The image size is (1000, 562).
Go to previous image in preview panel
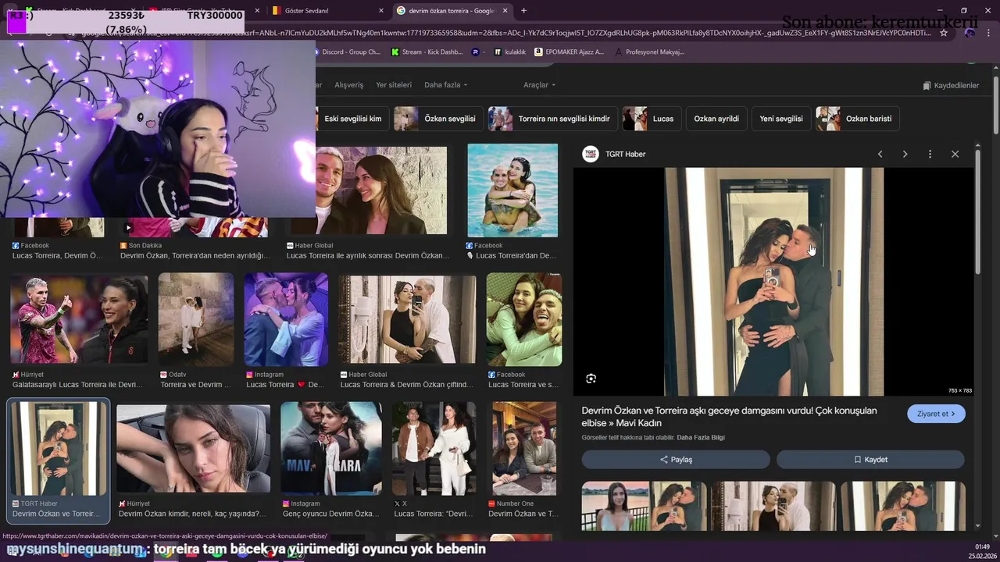point(880,154)
